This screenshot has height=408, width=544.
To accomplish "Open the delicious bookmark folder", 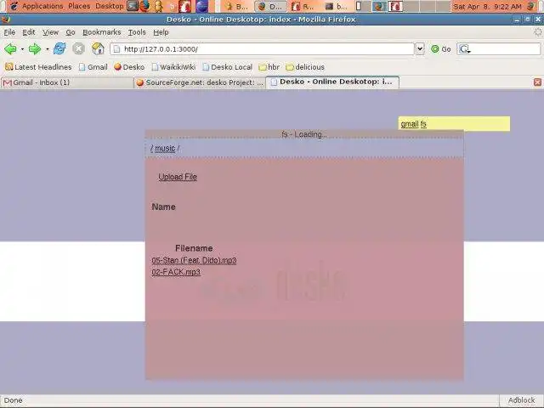I will click(x=305, y=67).
